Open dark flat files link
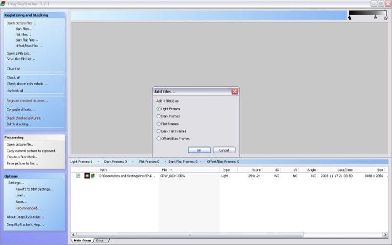 click(x=27, y=40)
